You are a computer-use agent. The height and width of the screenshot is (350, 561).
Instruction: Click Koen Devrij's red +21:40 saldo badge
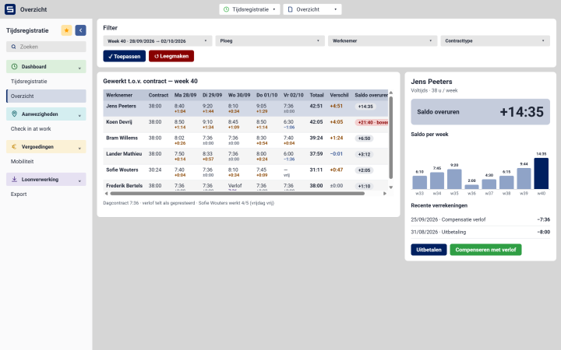372,123
